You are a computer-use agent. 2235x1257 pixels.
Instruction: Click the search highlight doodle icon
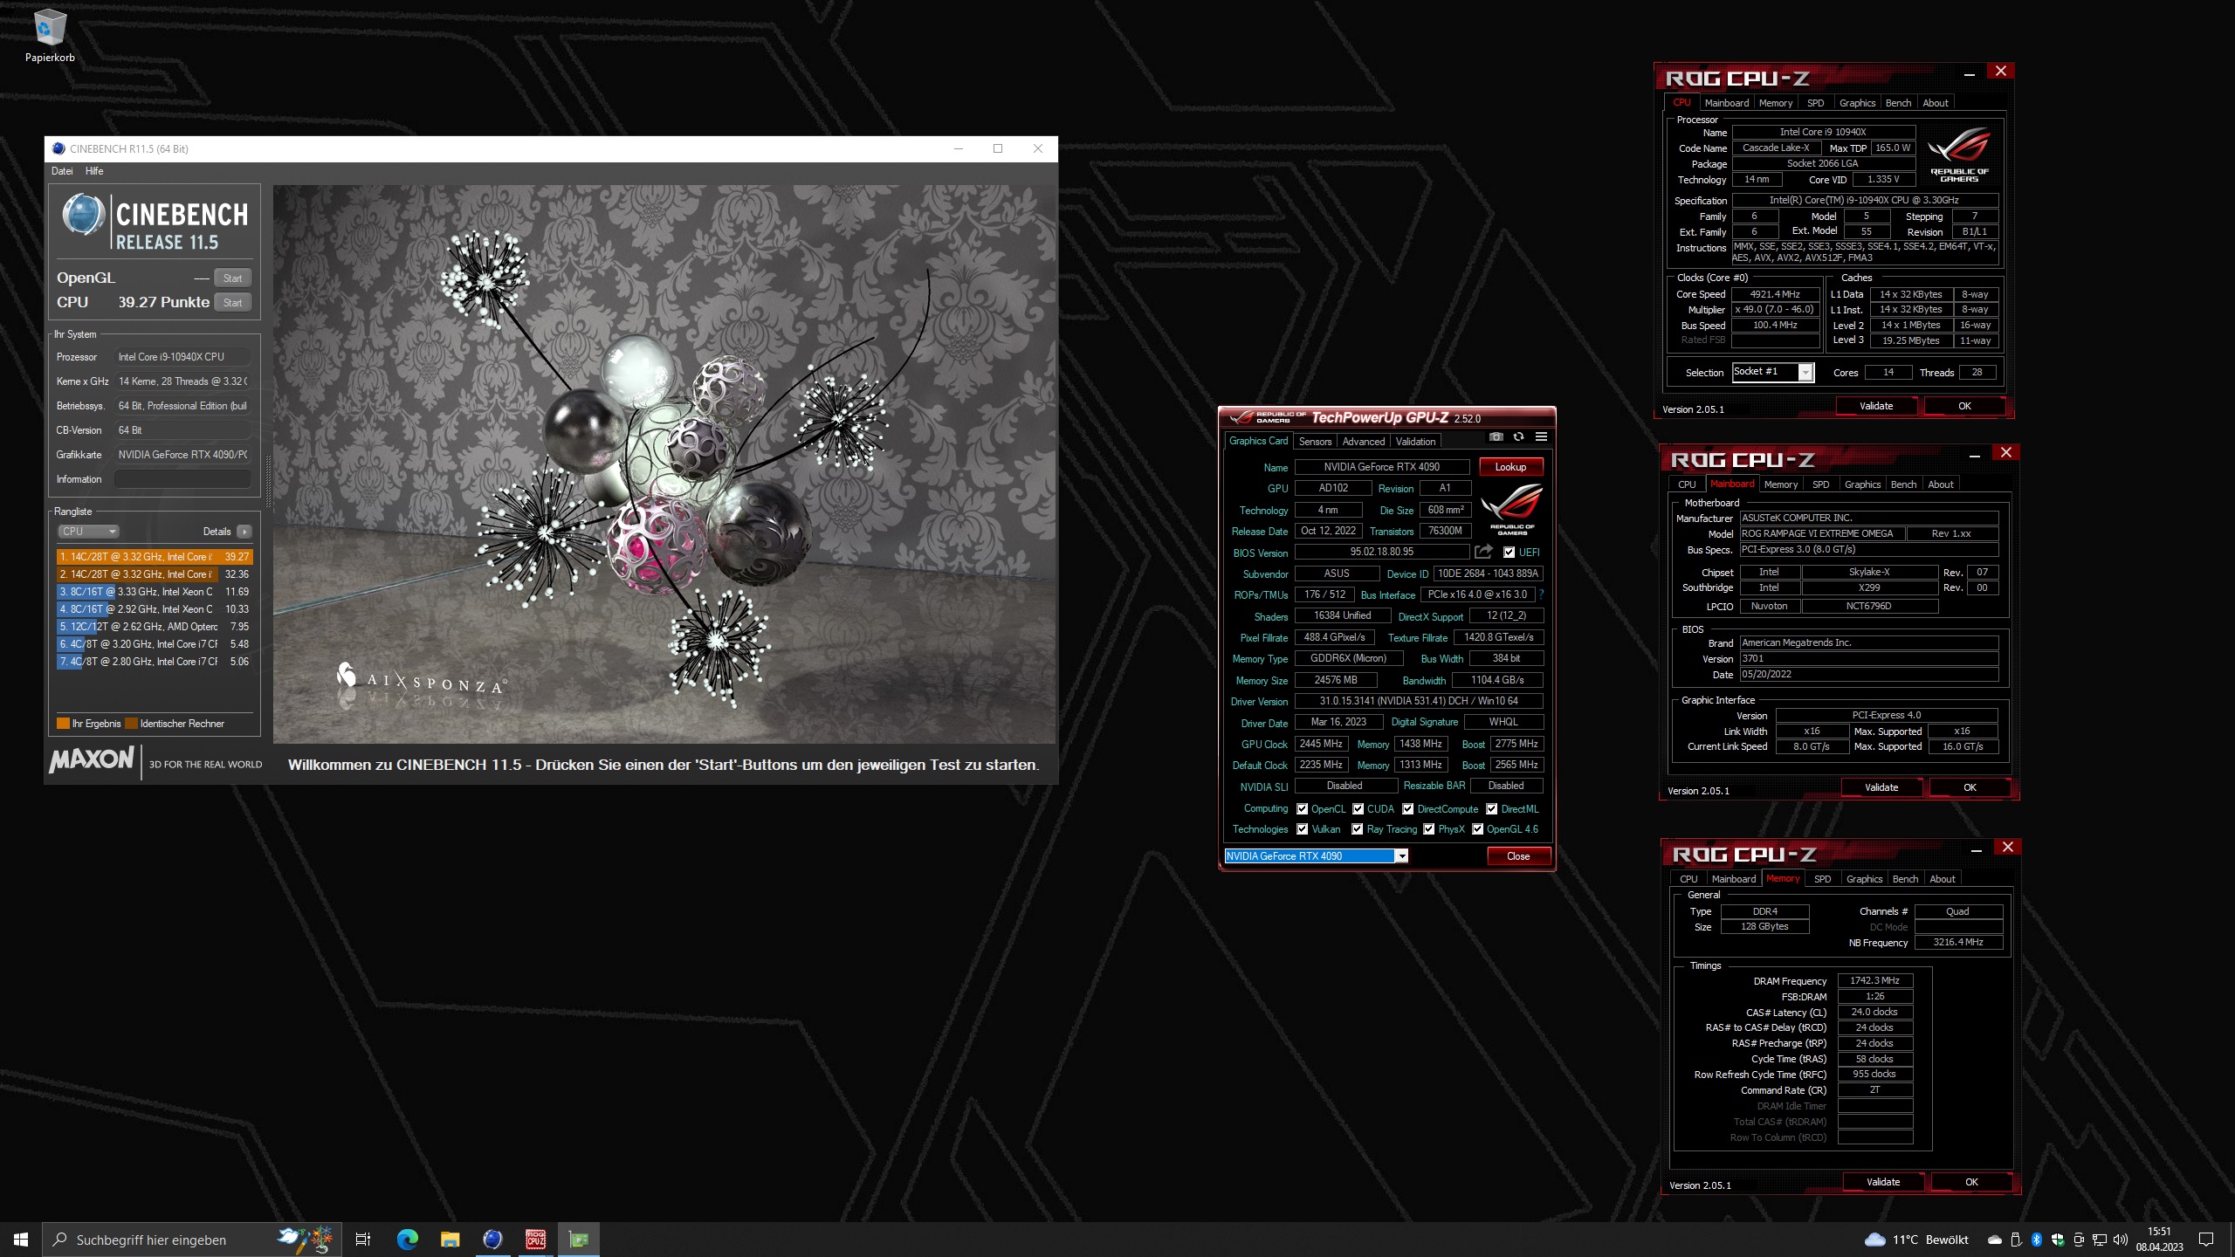pos(305,1240)
